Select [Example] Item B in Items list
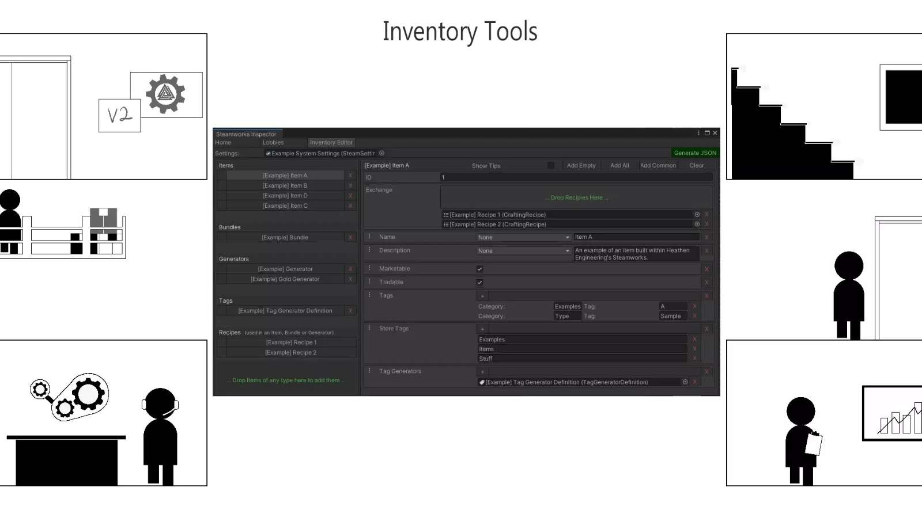922x518 pixels. click(285, 186)
